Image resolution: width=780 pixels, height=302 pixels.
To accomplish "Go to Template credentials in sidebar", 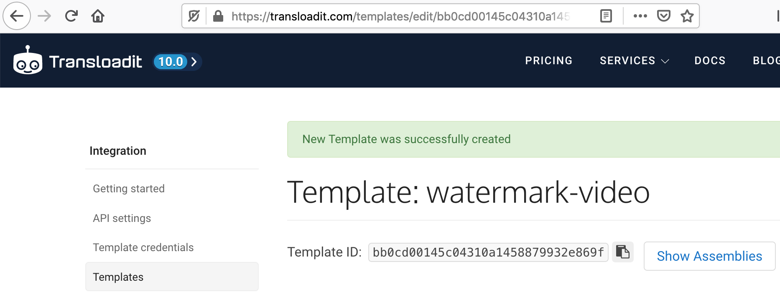I will (143, 247).
